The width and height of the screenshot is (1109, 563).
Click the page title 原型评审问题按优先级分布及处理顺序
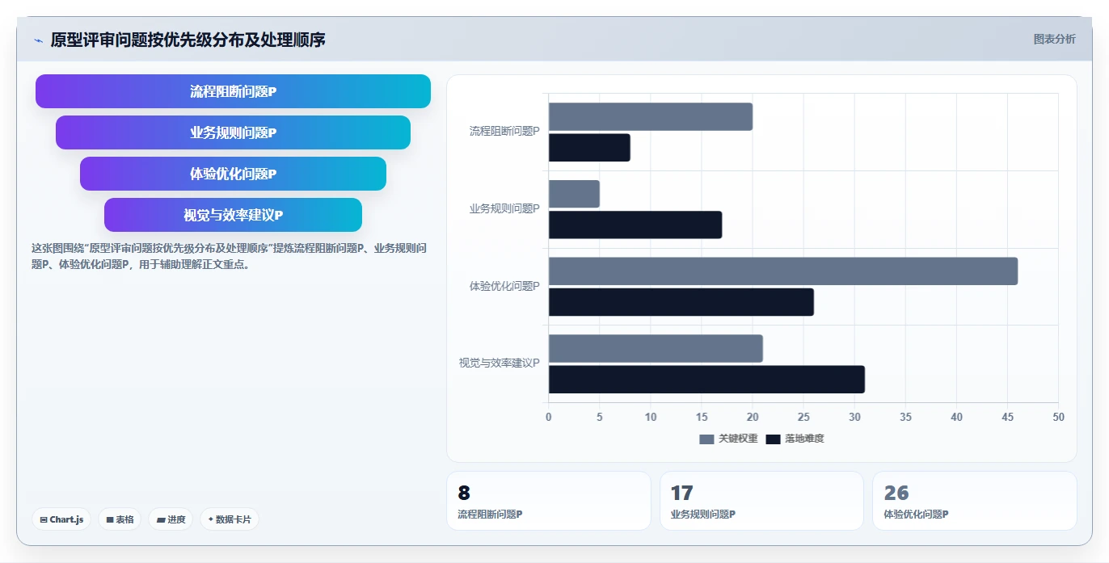point(188,40)
